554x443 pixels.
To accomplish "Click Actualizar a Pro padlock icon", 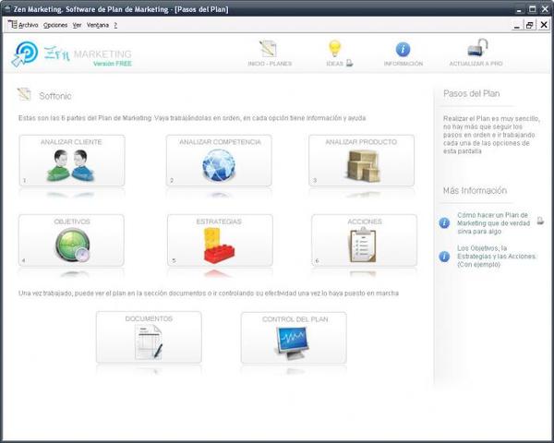I will click(x=477, y=48).
